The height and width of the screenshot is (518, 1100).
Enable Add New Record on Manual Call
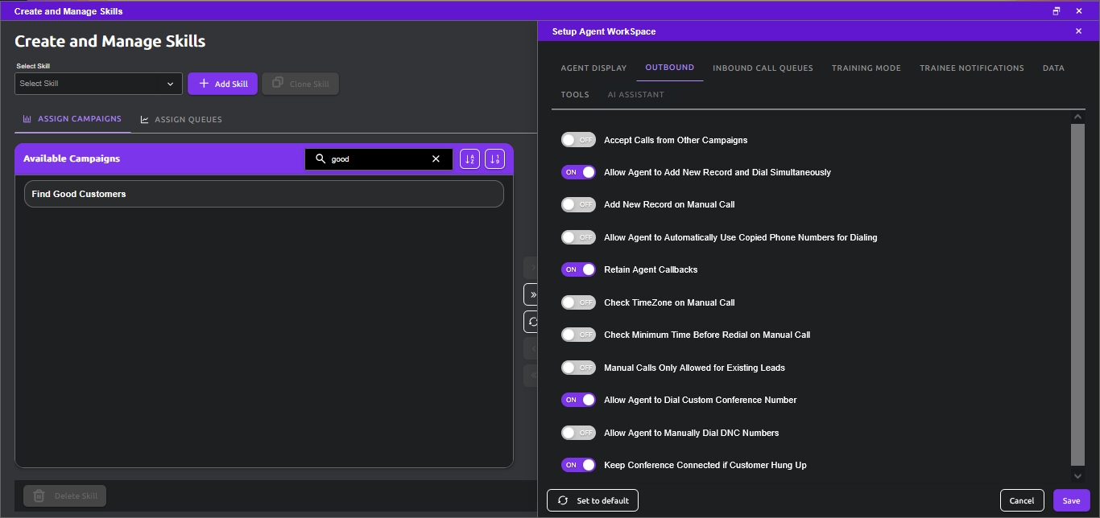point(578,204)
